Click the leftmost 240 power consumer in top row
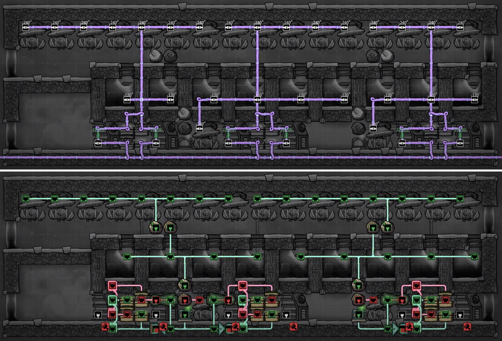The image size is (502, 341). tap(26, 28)
